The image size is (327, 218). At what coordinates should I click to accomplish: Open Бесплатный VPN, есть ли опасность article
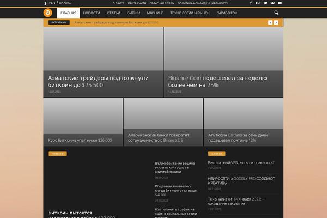pos(241,163)
